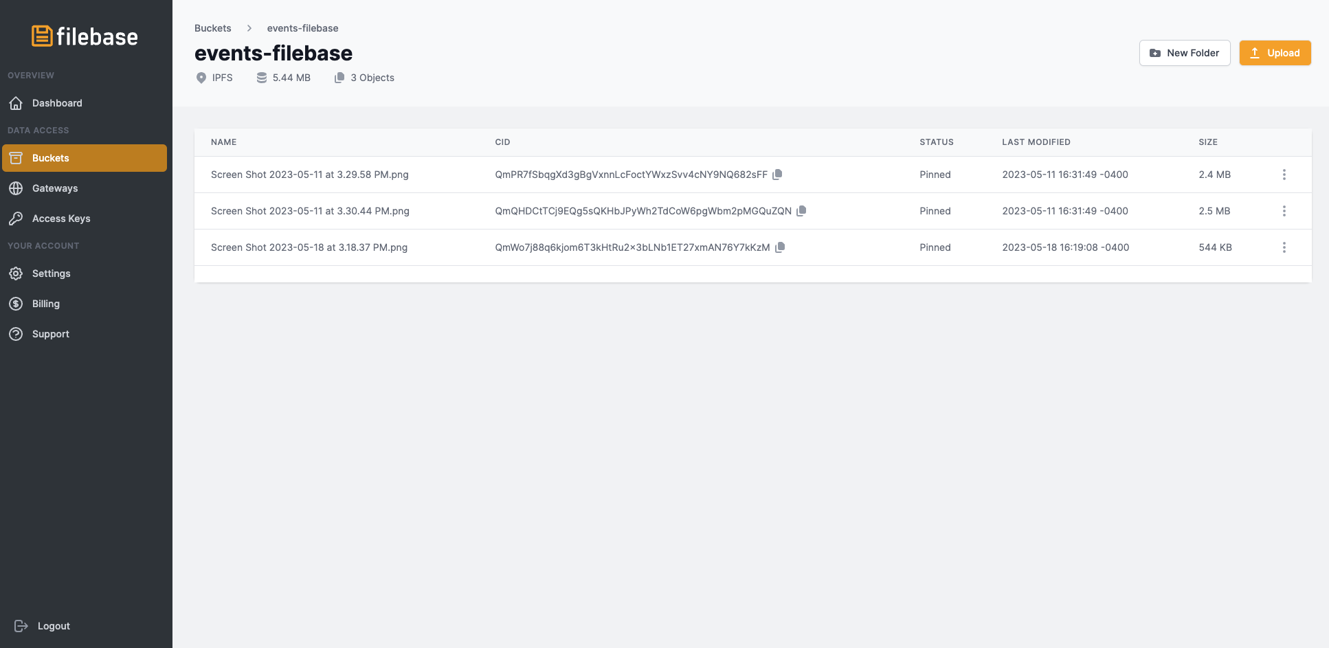Sort by LAST MODIFIED column header
Viewport: 1329px width, 648px height.
1036,142
